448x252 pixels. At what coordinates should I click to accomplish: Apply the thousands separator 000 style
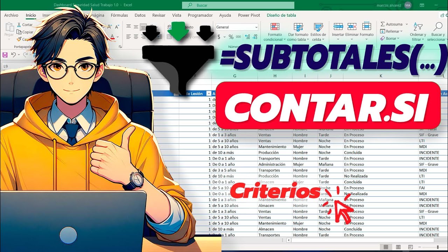pyautogui.click(x=238, y=37)
